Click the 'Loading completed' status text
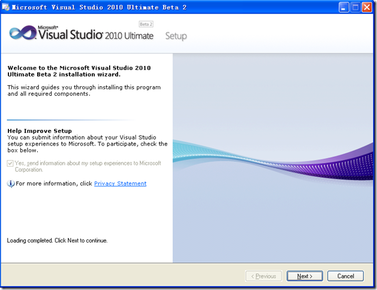Viewport: 377px width, 290px height. point(57,240)
